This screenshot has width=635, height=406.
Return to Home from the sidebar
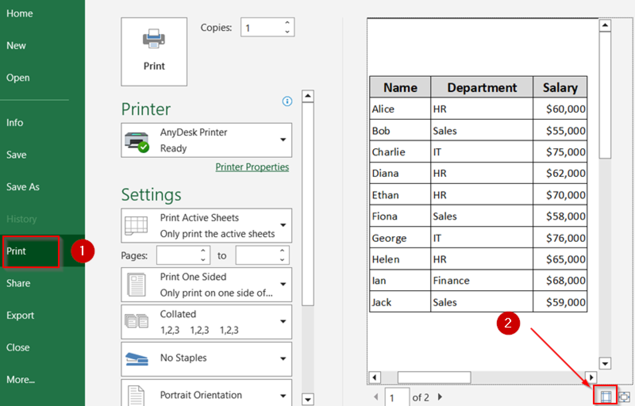click(20, 13)
